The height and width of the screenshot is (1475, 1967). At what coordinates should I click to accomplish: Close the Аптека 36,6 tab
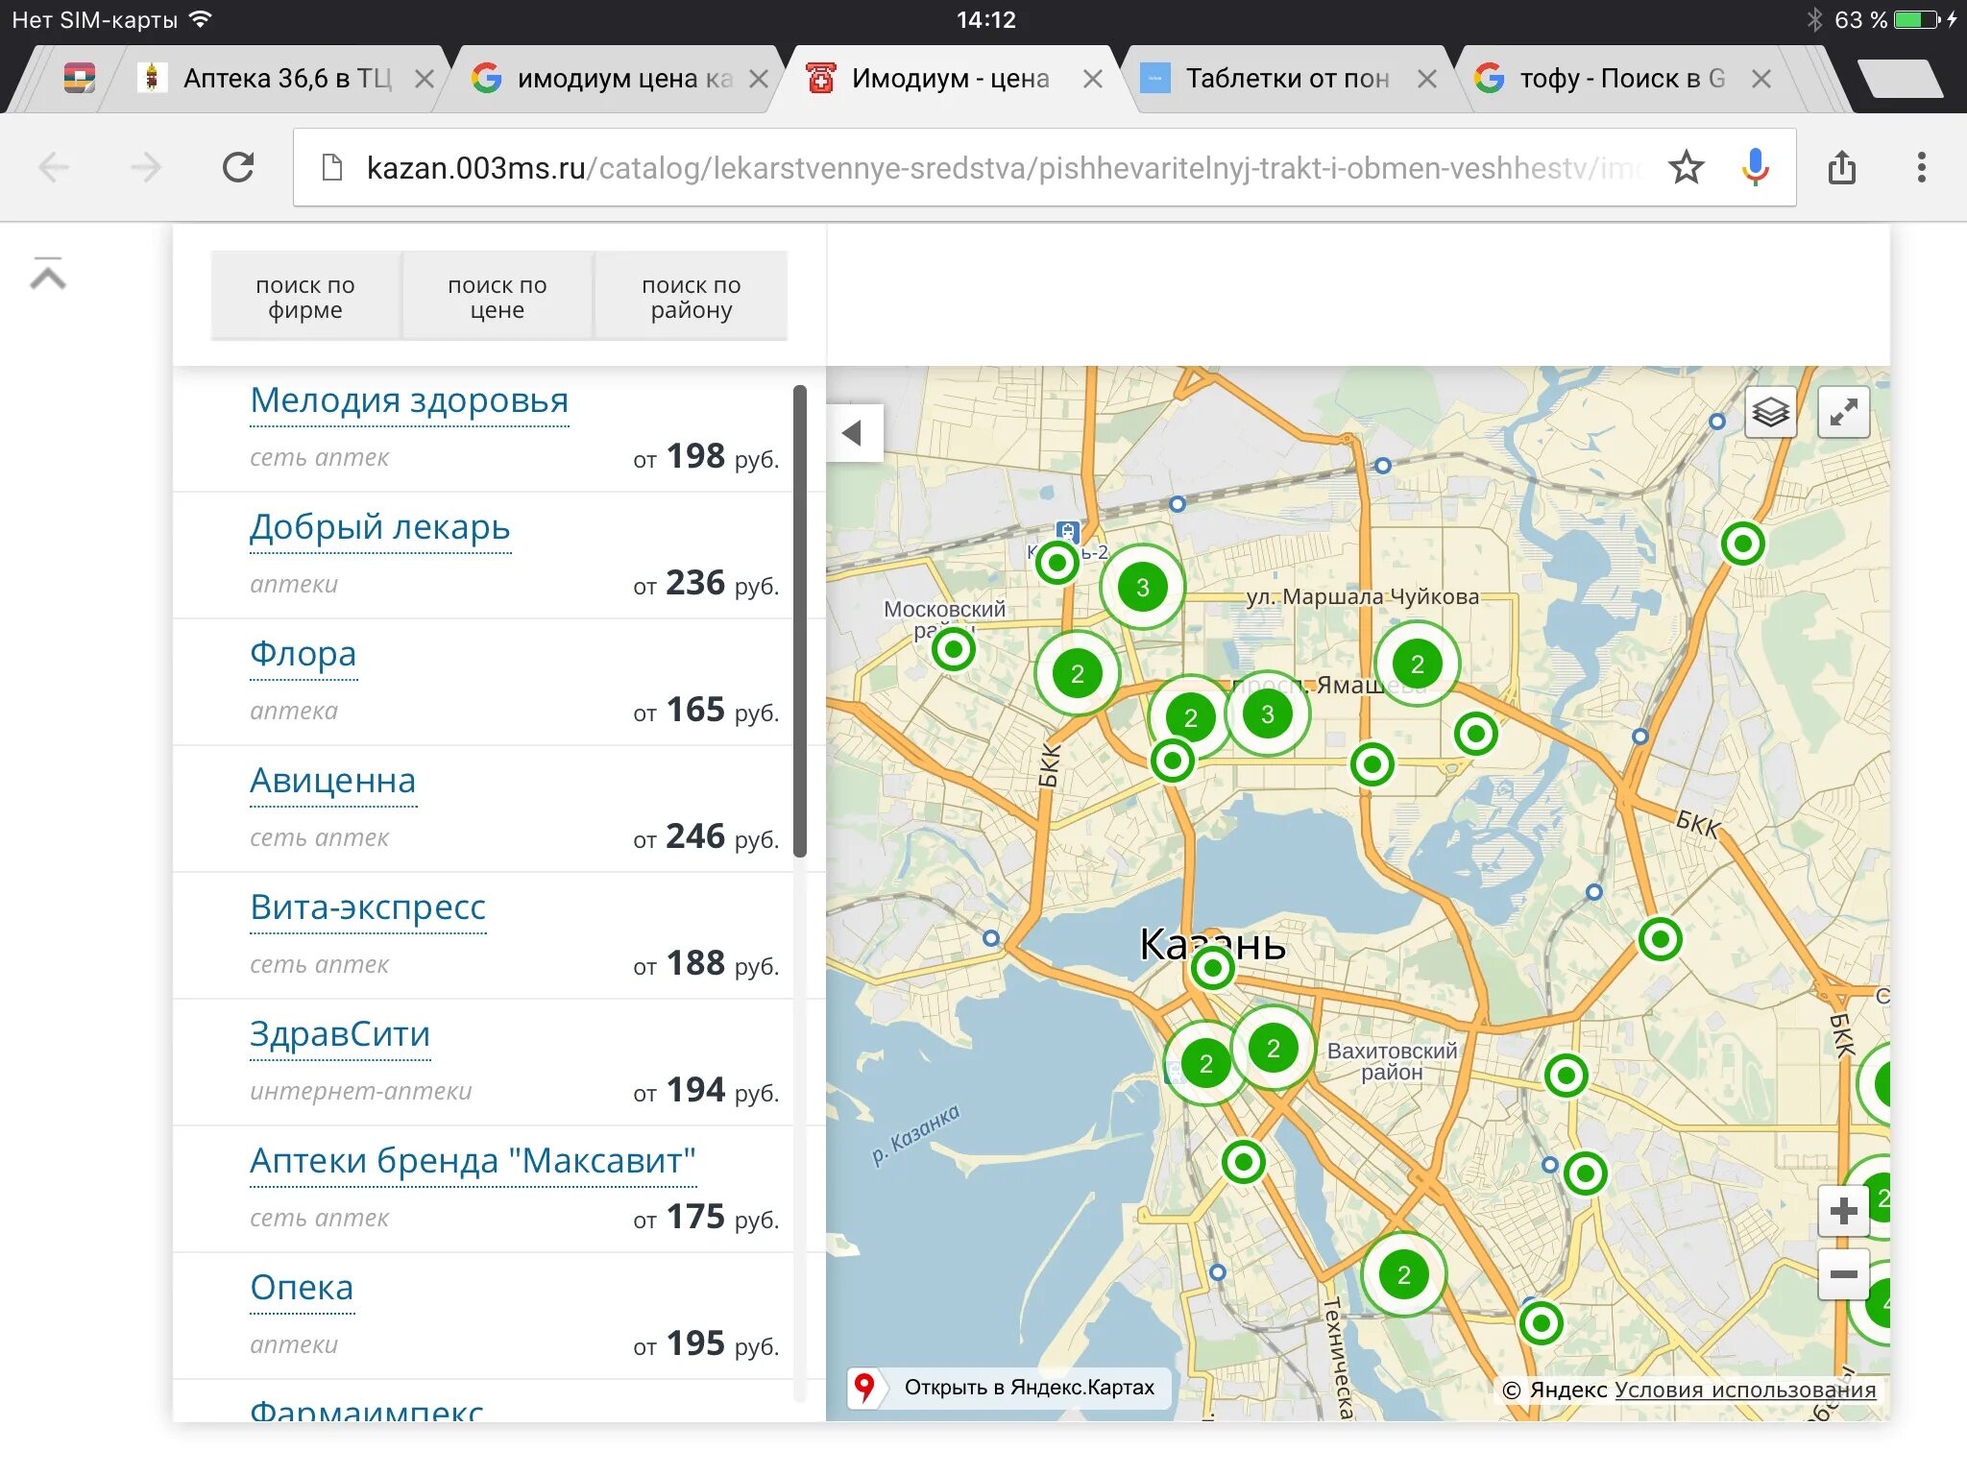pos(424,79)
